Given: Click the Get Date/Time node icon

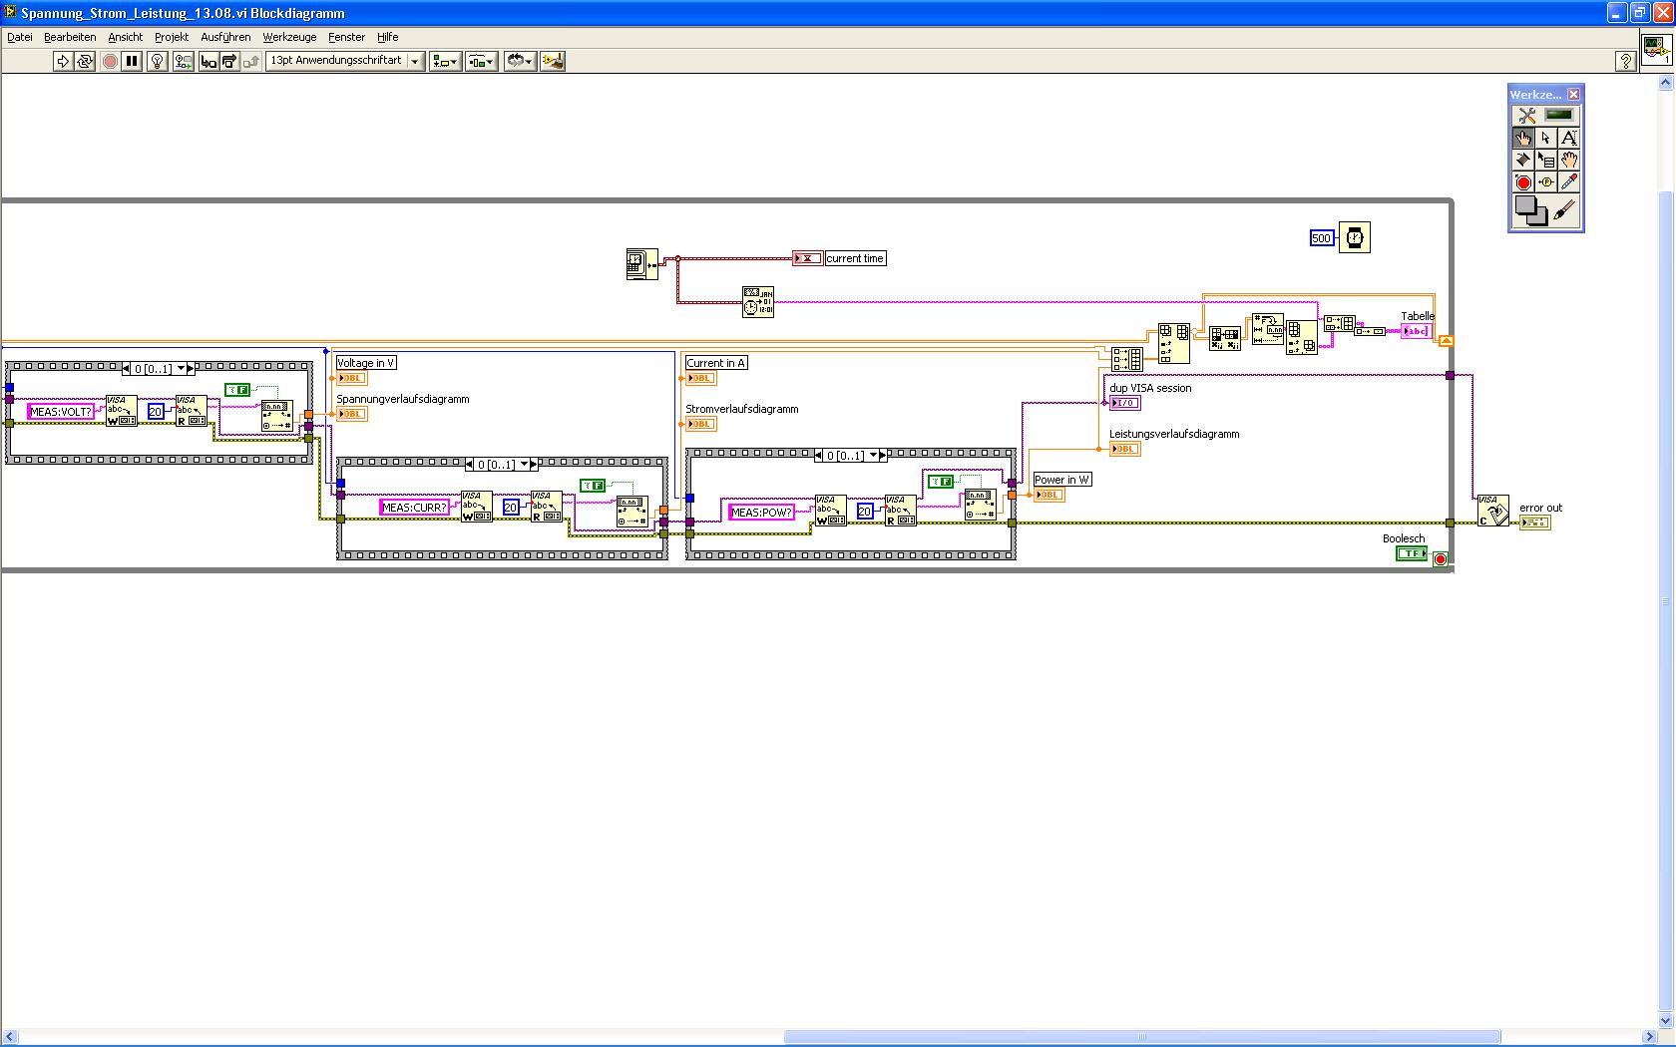Looking at the screenshot, I should click(x=641, y=264).
